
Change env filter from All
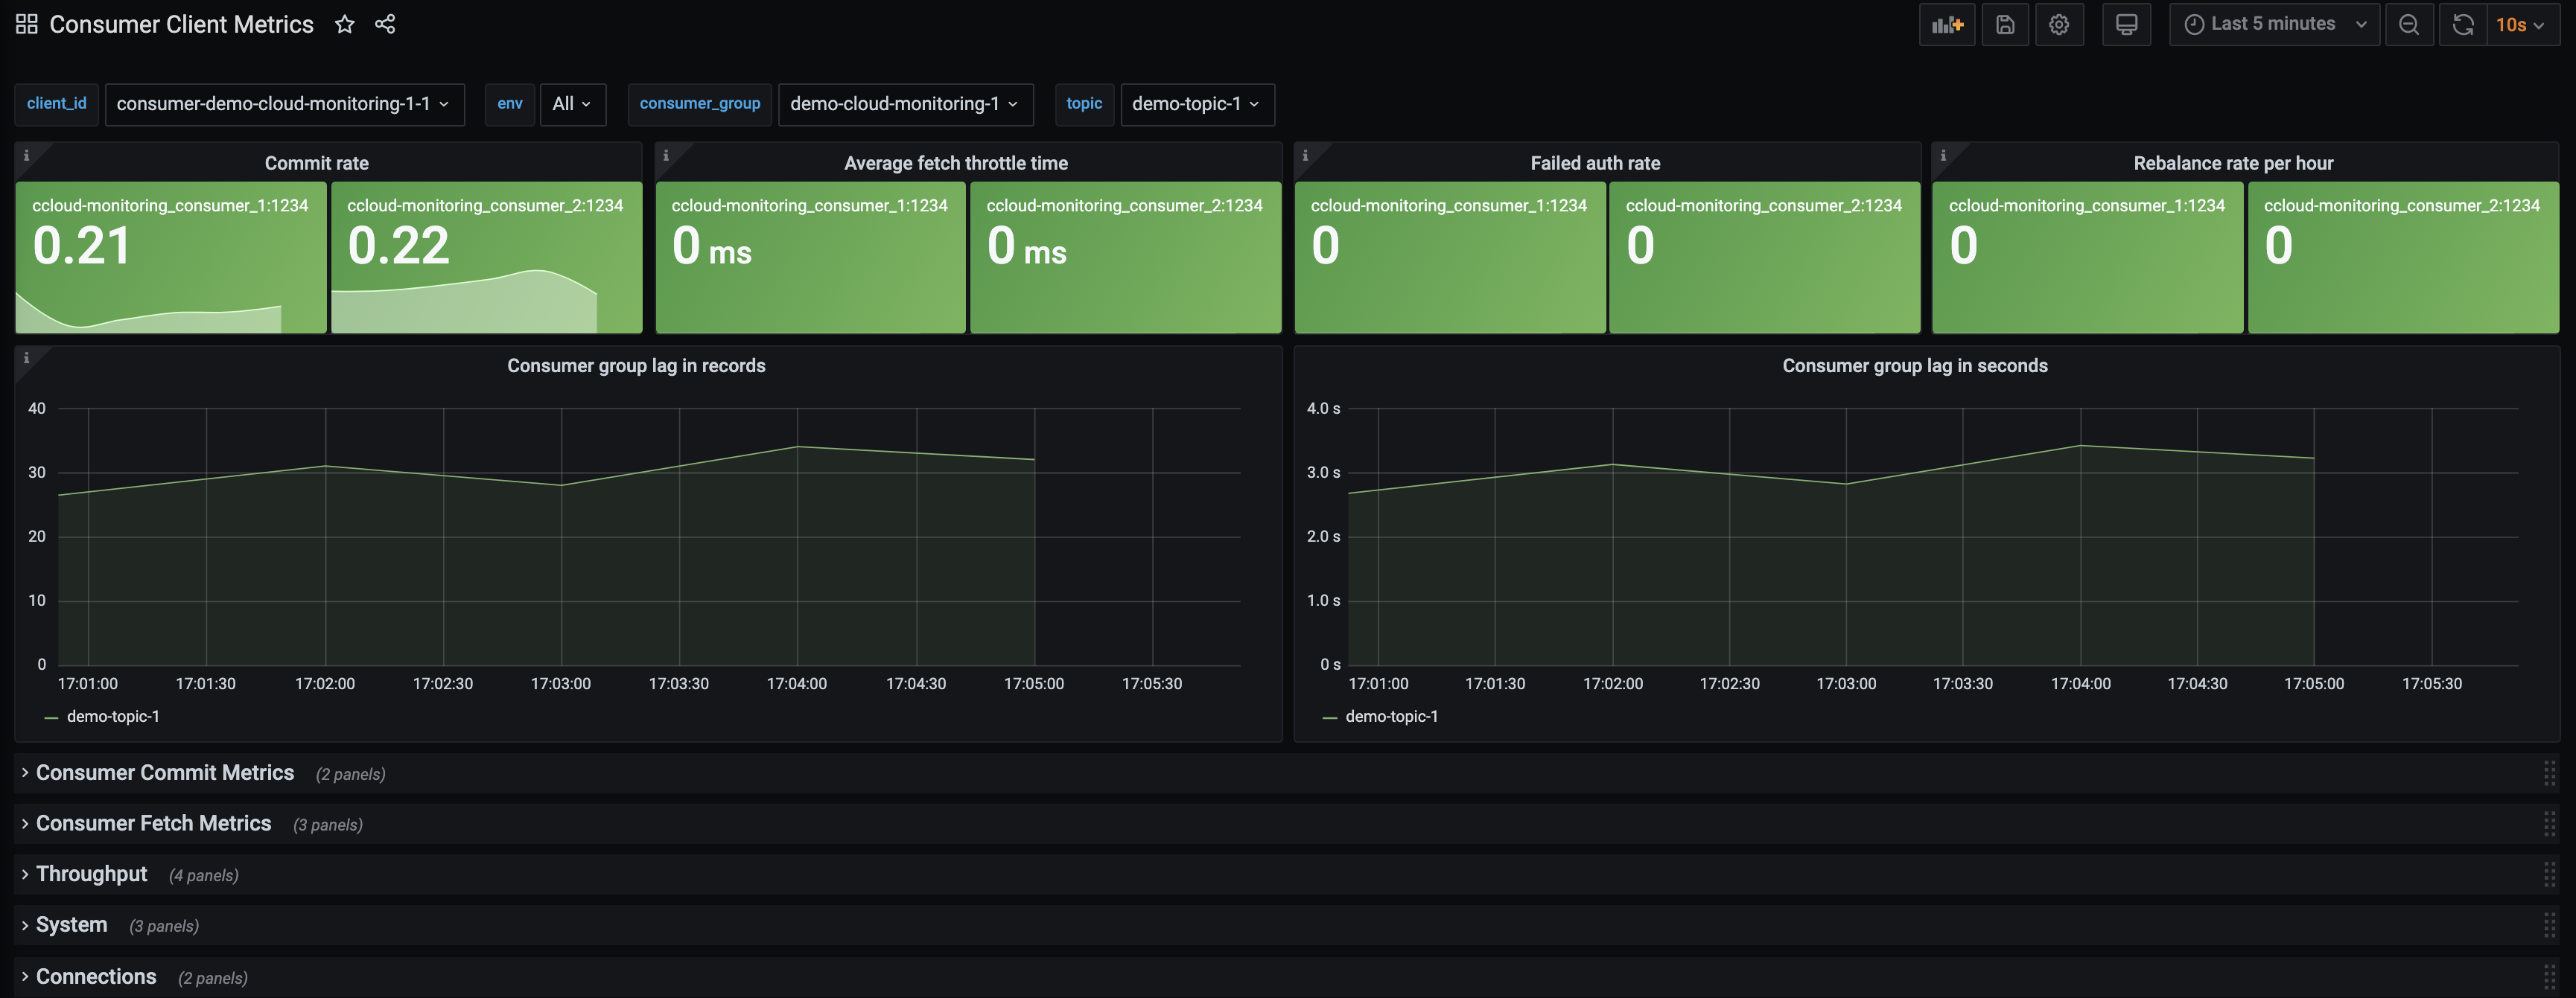tap(572, 104)
